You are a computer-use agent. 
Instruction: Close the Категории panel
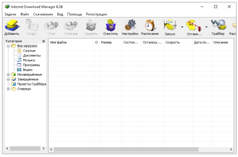44,41
